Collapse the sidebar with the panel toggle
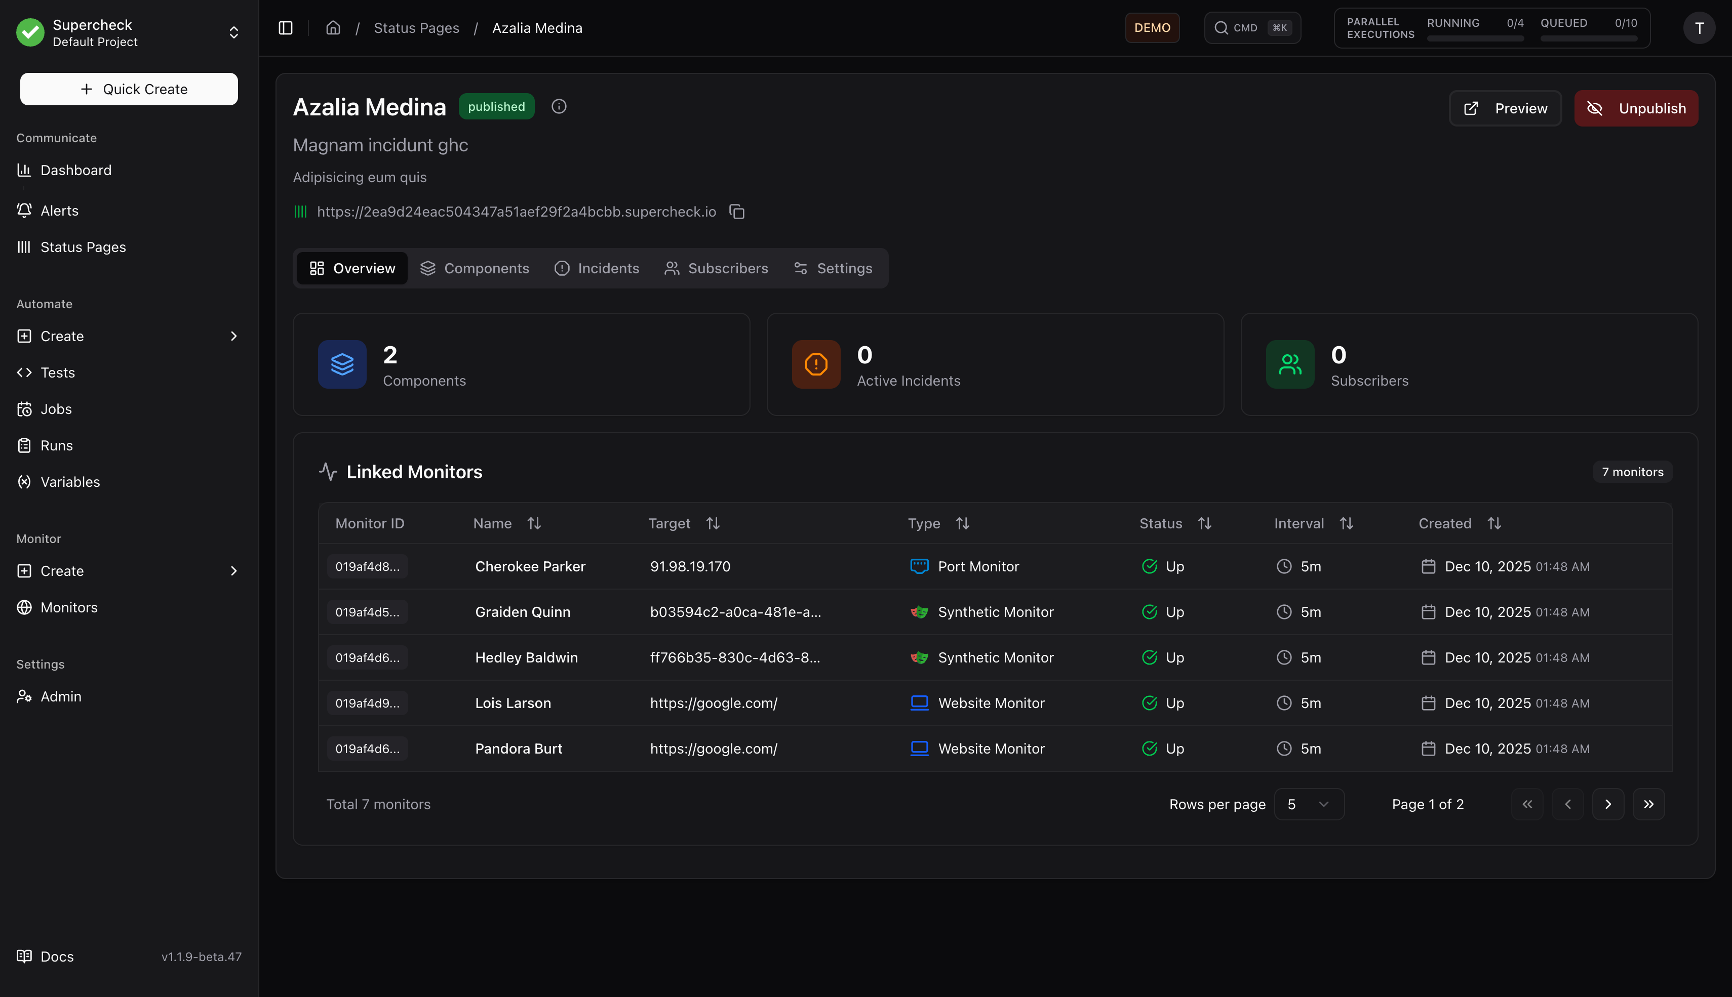The height and width of the screenshot is (997, 1732). [285, 27]
